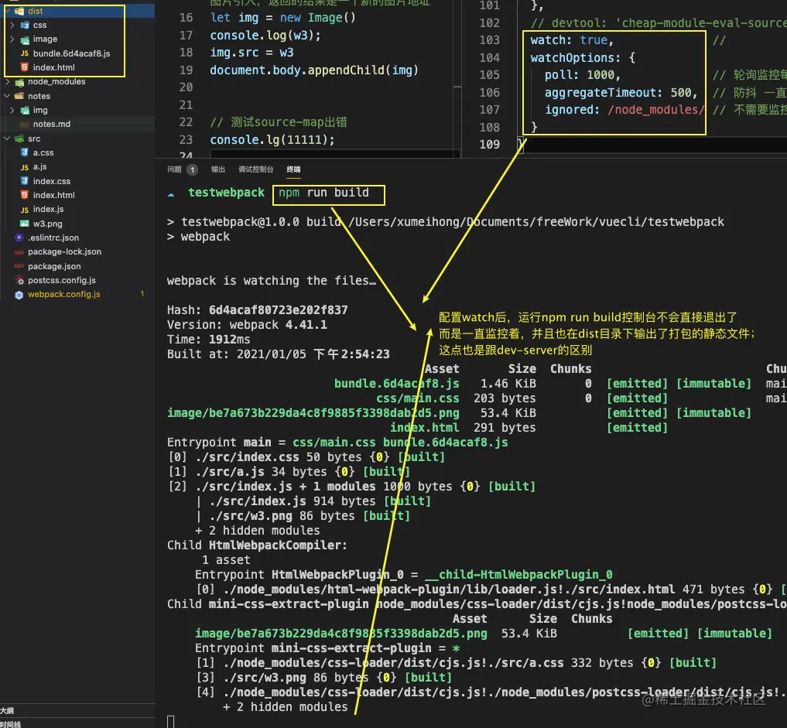The width and height of the screenshot is (787, 728).
Task: Click the index.css file icon
Action: pos(25,180)
